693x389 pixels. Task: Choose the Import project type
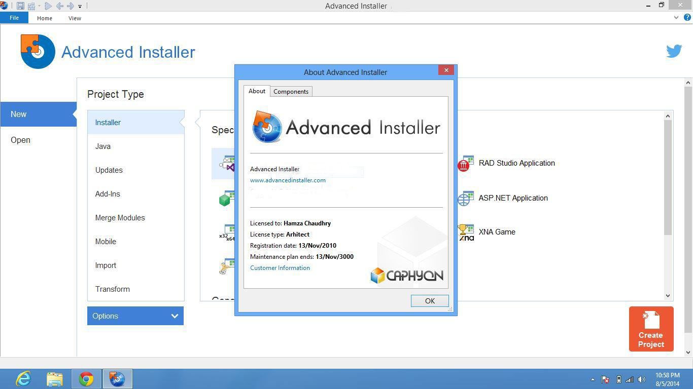pyautogui.click(x=136, y=265)
